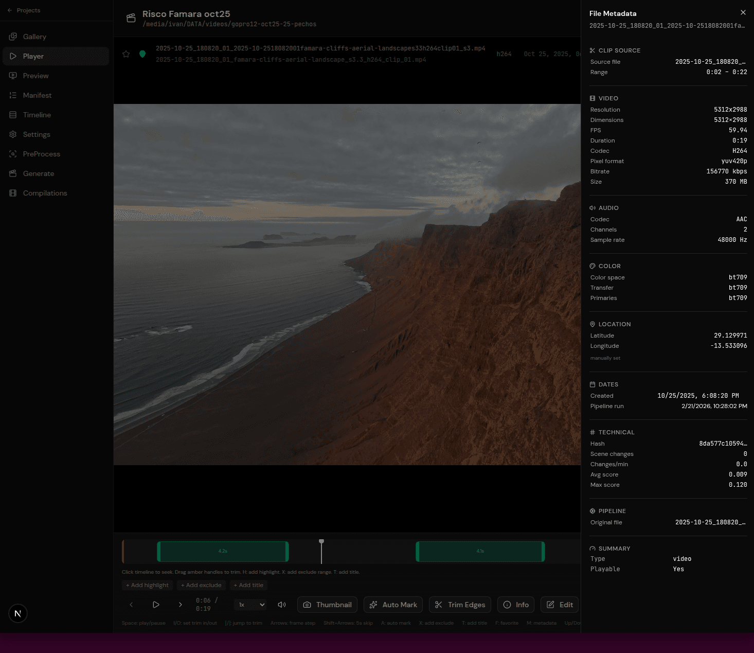Click the Trim Edges button

[x=459, y=605]
